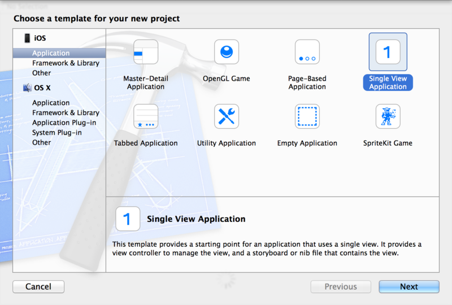
Task: Select Application under iOS
Action: (x=59, y=53)
